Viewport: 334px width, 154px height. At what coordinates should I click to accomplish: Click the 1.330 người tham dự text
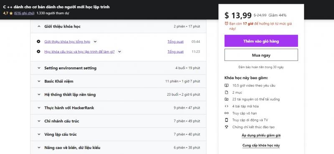tap(53, 13)
